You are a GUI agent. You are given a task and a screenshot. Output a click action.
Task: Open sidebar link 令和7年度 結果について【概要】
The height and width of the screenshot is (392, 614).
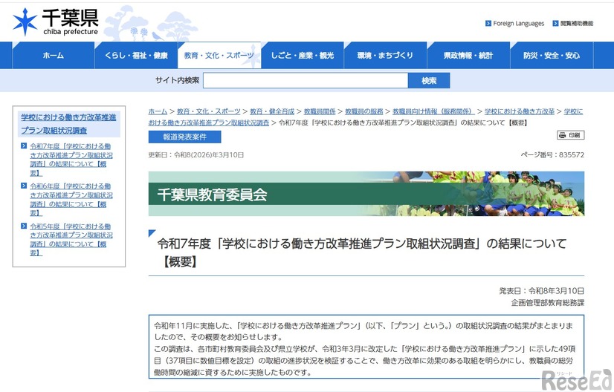(71, 159)
